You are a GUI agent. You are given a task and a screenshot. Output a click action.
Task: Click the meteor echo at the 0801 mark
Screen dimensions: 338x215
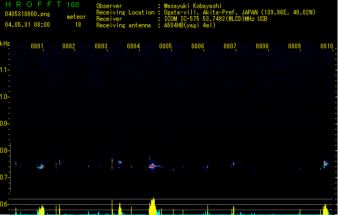pos(40,167)
